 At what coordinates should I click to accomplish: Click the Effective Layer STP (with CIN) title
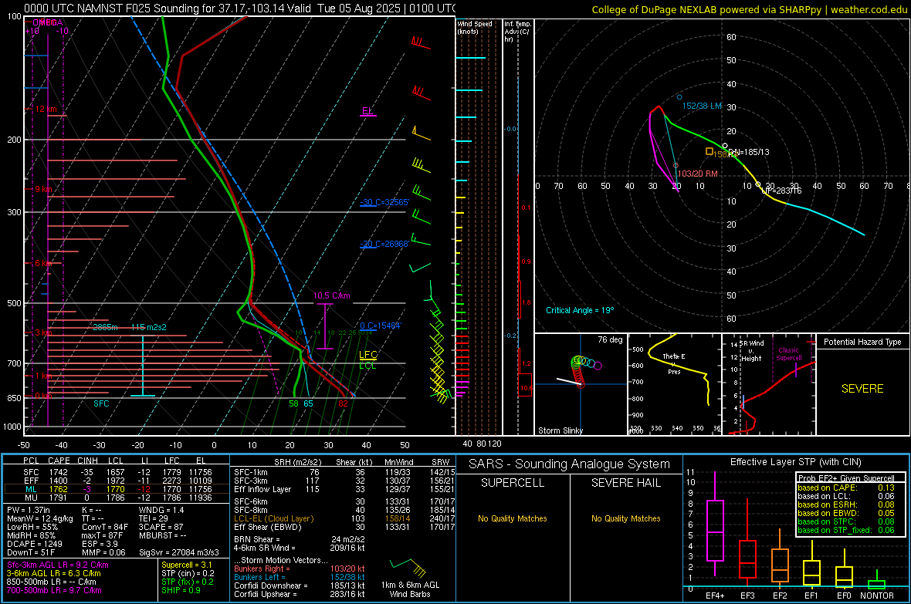[x=796, y=462]
